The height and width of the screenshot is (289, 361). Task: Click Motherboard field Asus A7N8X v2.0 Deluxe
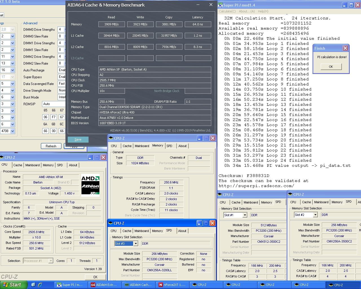[x=155, y=118]
